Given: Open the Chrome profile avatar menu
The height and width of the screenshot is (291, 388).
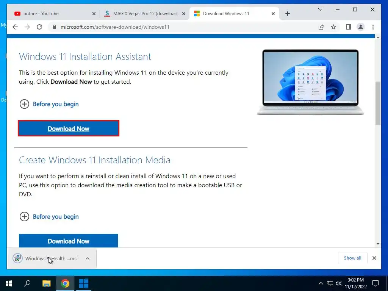Looking at the screenshot, I should pos(361,27).
